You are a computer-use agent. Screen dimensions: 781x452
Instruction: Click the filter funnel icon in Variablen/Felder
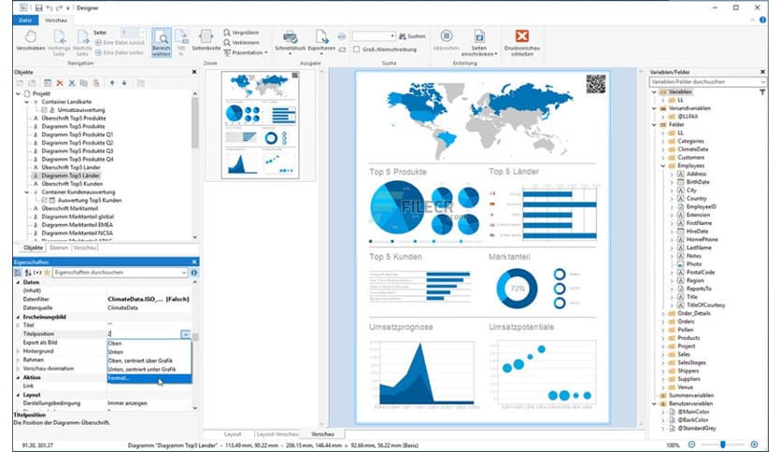(762, 92)
